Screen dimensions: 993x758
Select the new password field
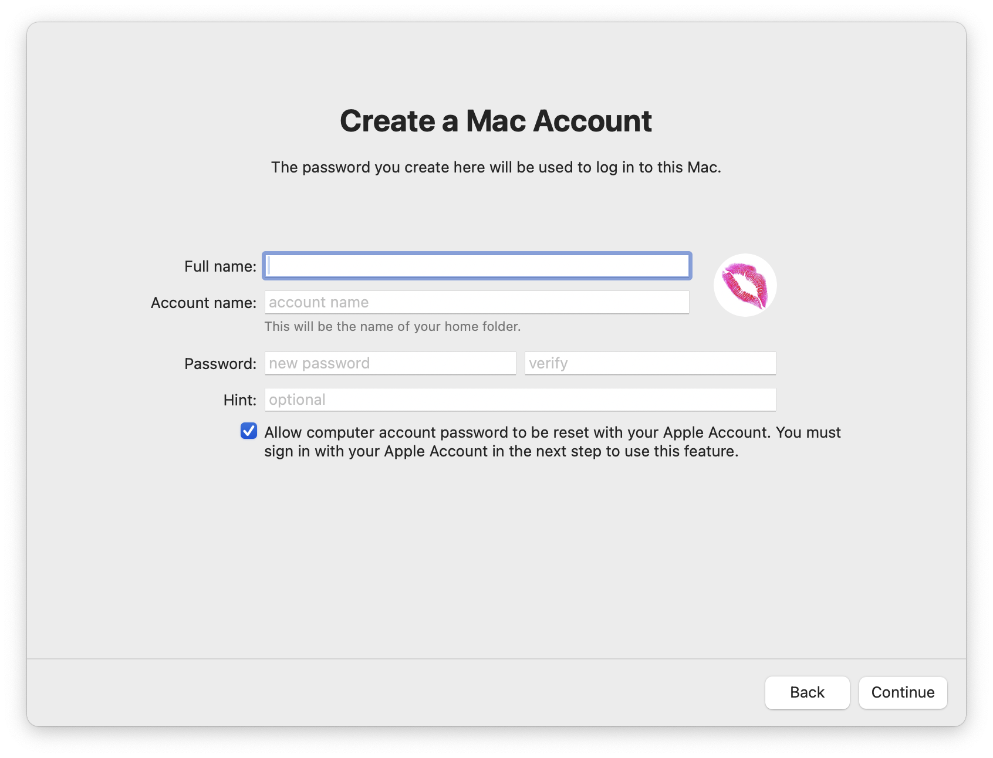(x=390, y=363)
